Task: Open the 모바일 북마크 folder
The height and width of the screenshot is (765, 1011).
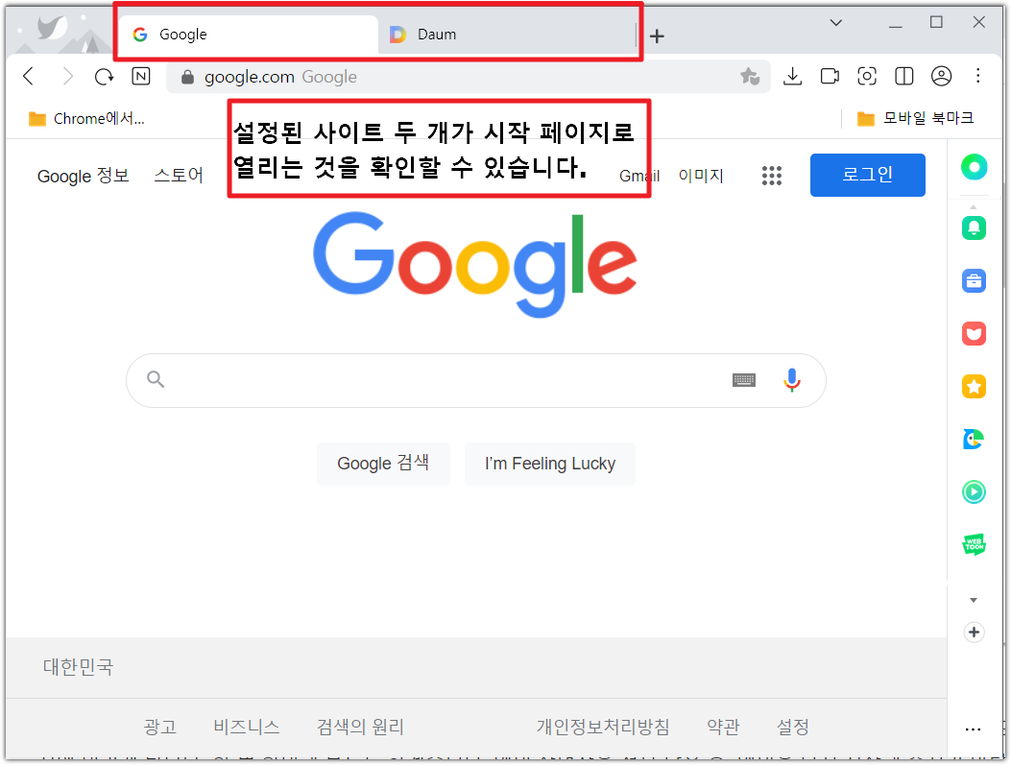Action: pyautogui.click(x=916, y=118)
